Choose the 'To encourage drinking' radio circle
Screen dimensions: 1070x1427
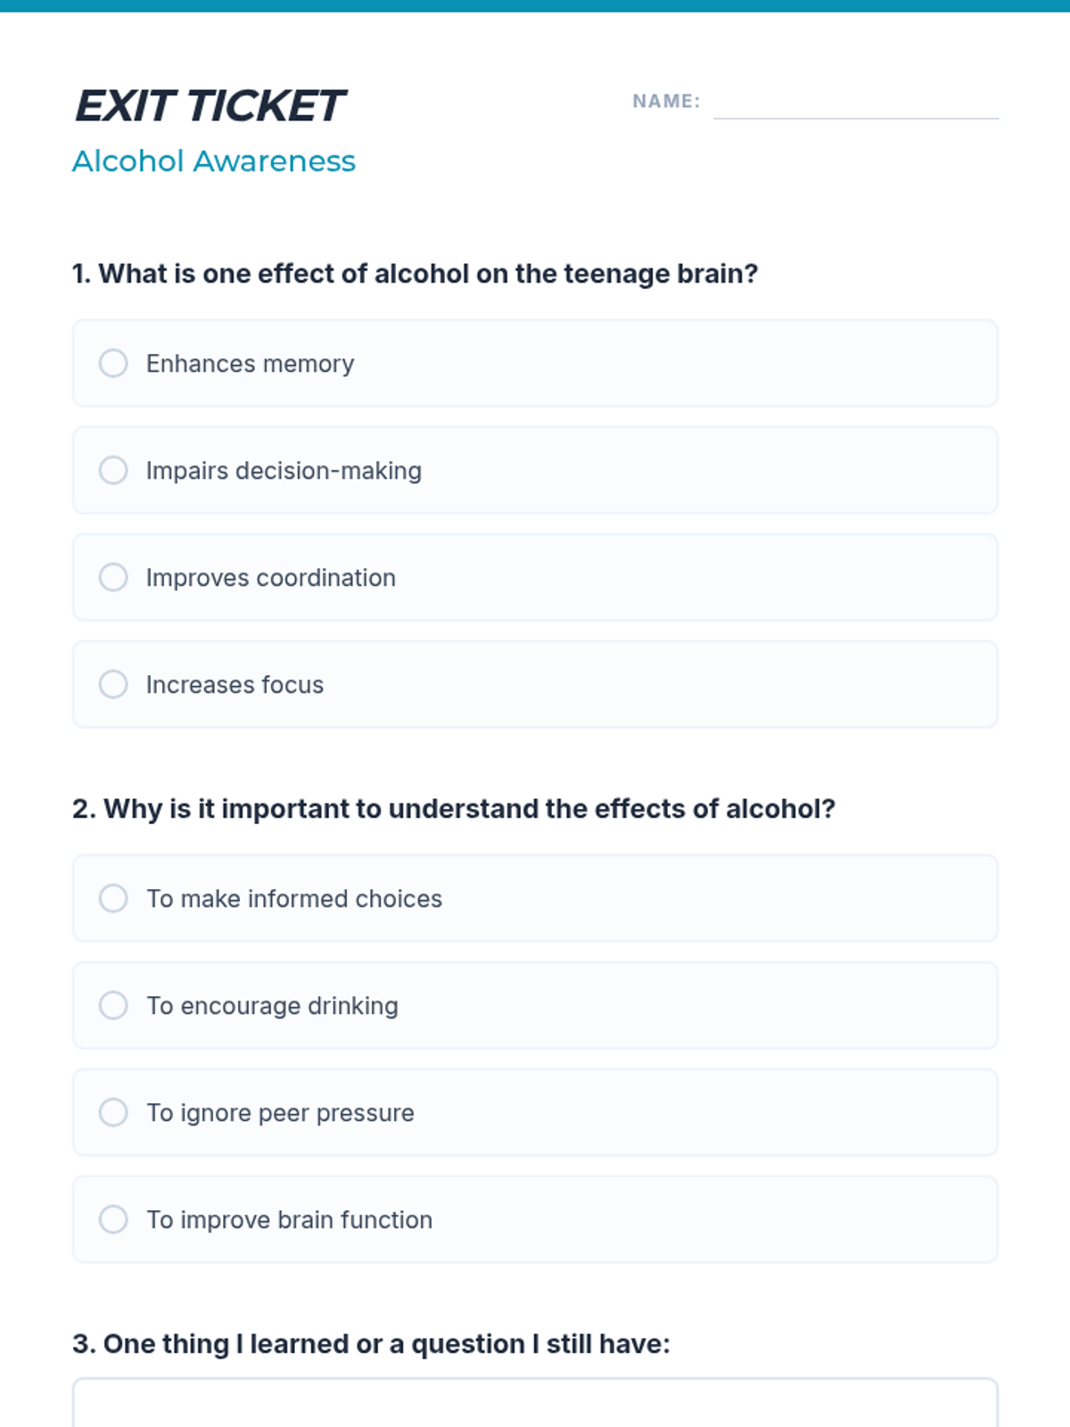pyautogui.click(x=113, y=1005)
